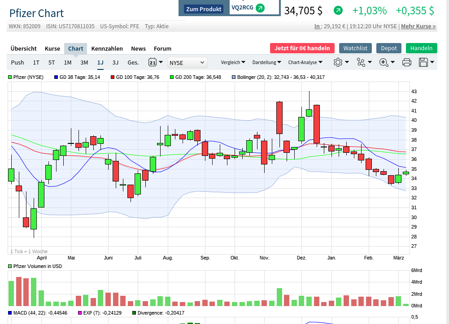Screen dimensions: 449x324
Task: Click the US-Symbol: PFE text
Action: (119, 26)
